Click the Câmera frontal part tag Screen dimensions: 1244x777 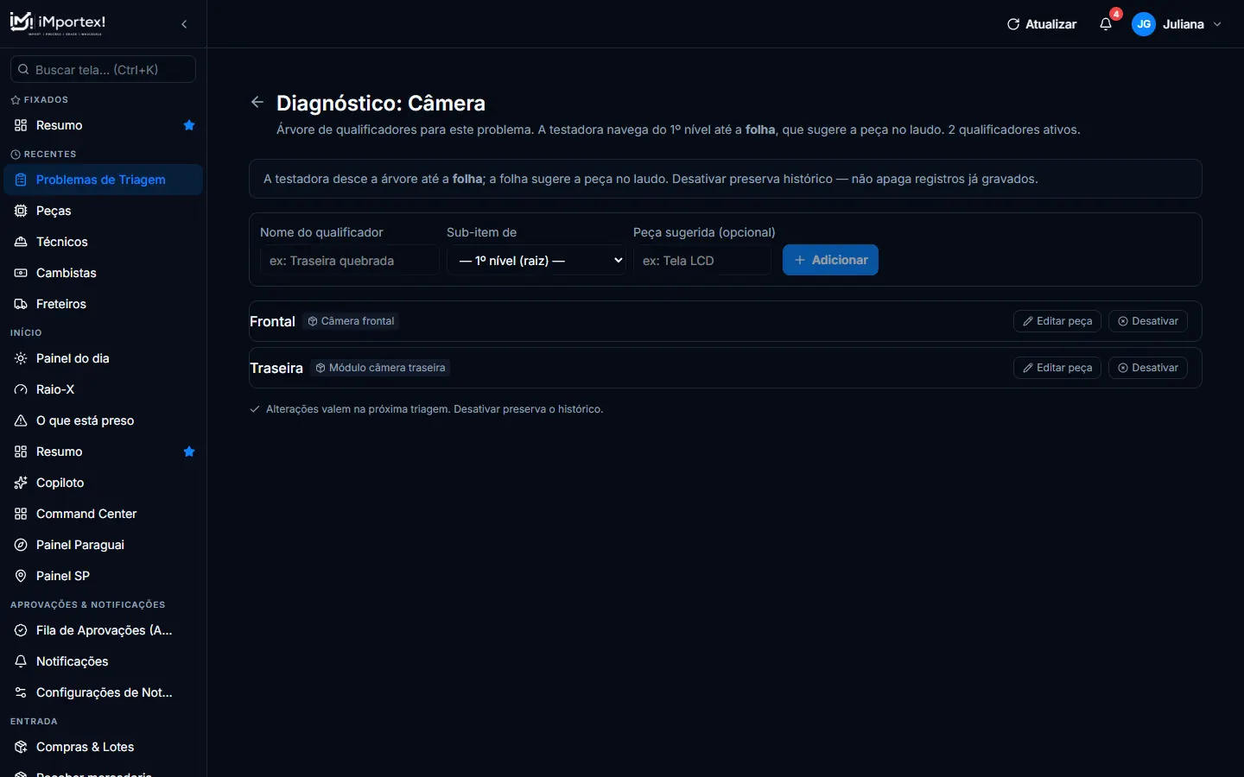(x=352, y=321)
